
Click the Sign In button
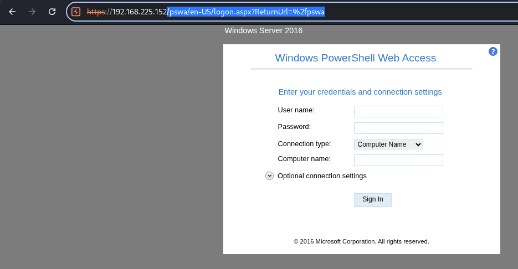373,200
